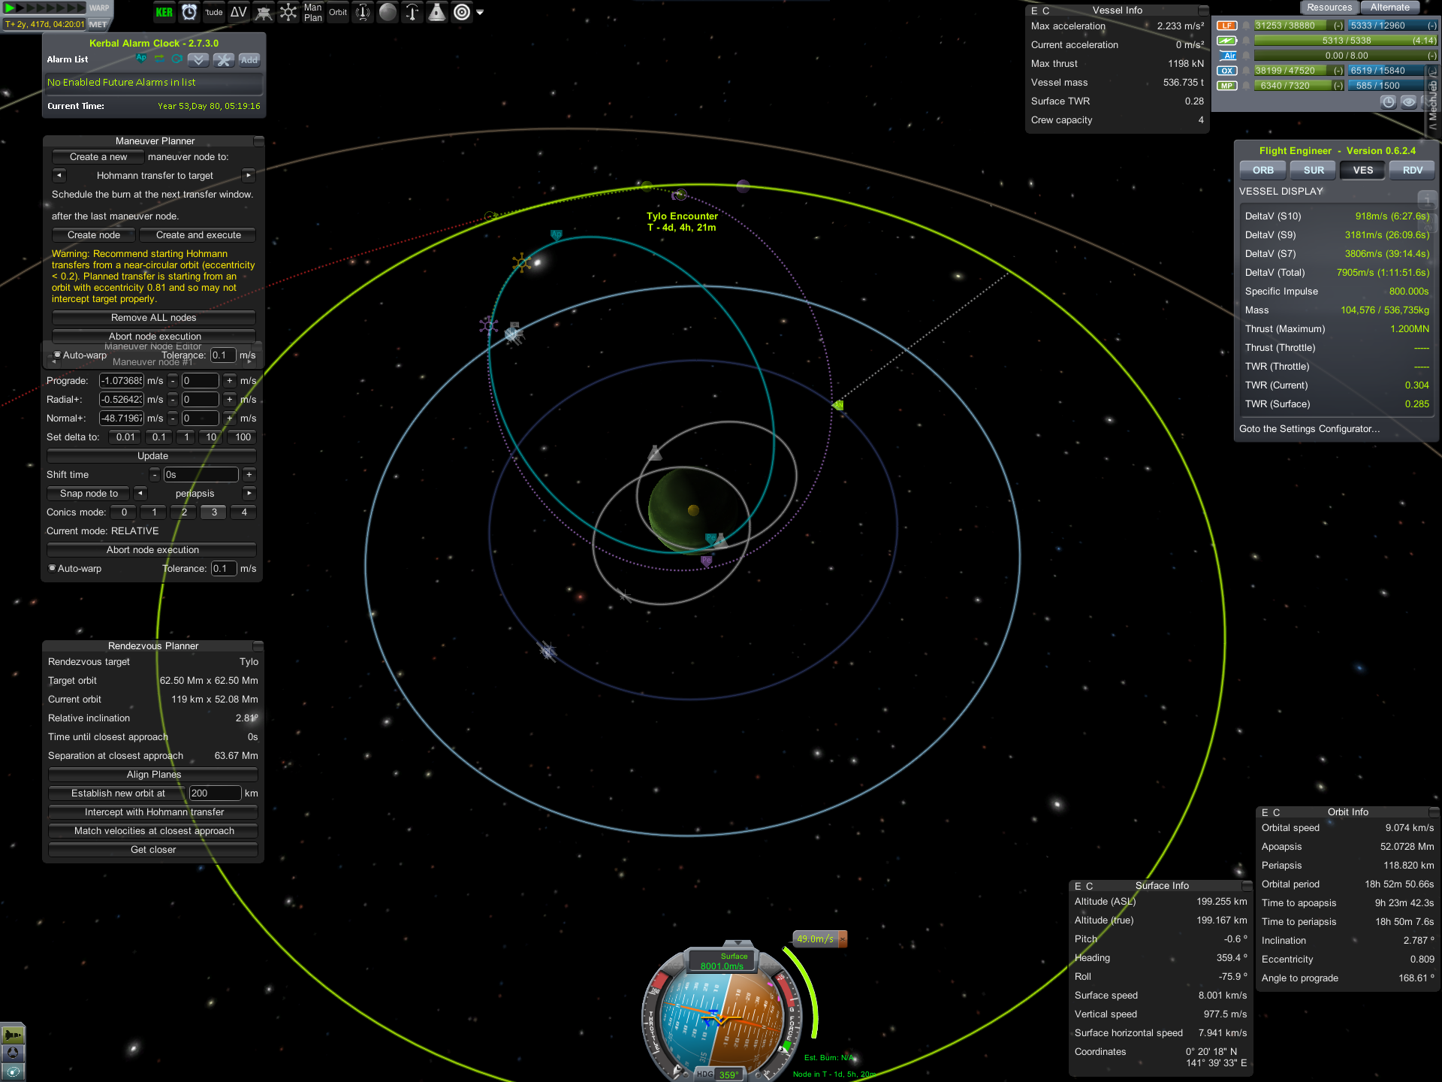
Task: Expand the alarm list double-chevron button
Action: click(x=198, y=59)
